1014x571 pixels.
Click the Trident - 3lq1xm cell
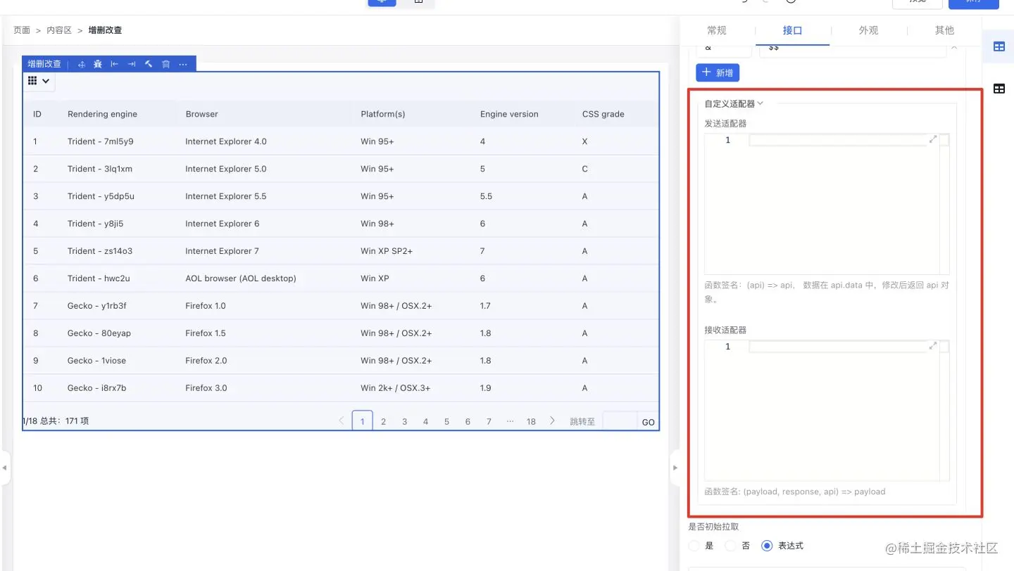[100, 169]
